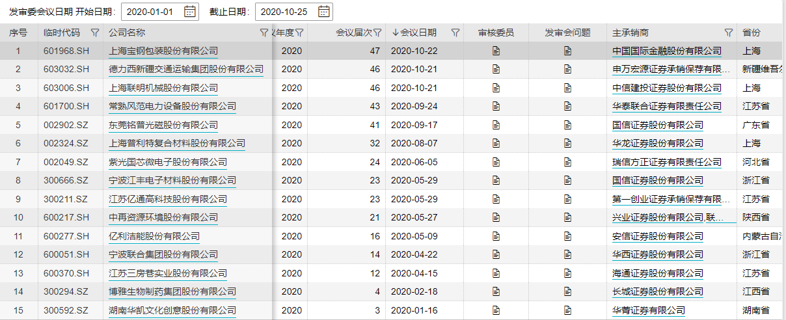Open underwriter link 海通证券股份有限公司
The width and height of the screenshot is (786, 320).
click(x=658, y=273)
